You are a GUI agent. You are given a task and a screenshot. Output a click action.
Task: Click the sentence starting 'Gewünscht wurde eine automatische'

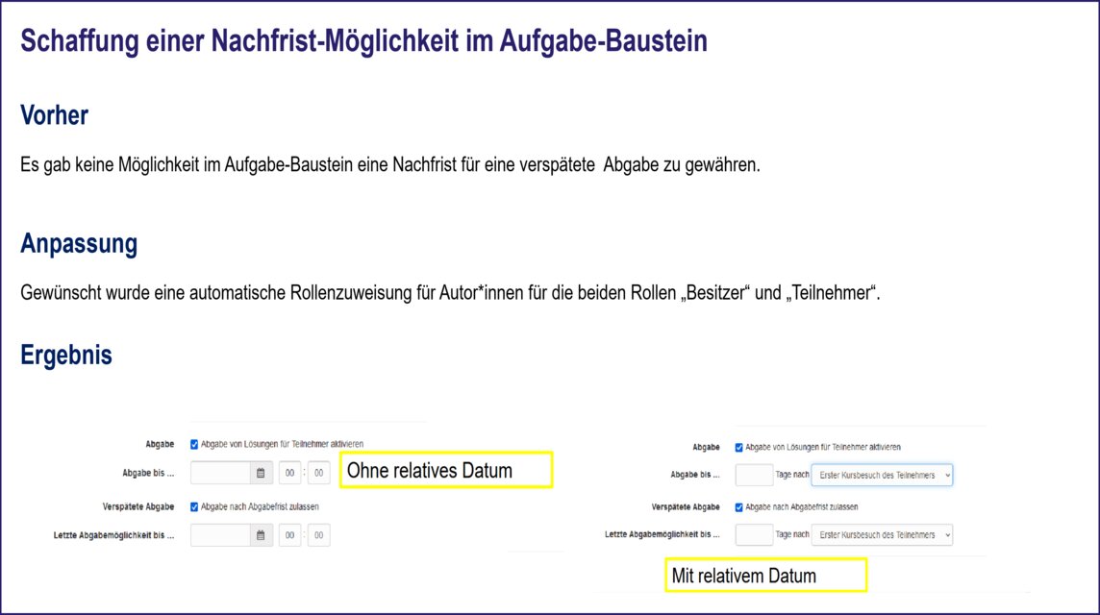coord(450,293)
